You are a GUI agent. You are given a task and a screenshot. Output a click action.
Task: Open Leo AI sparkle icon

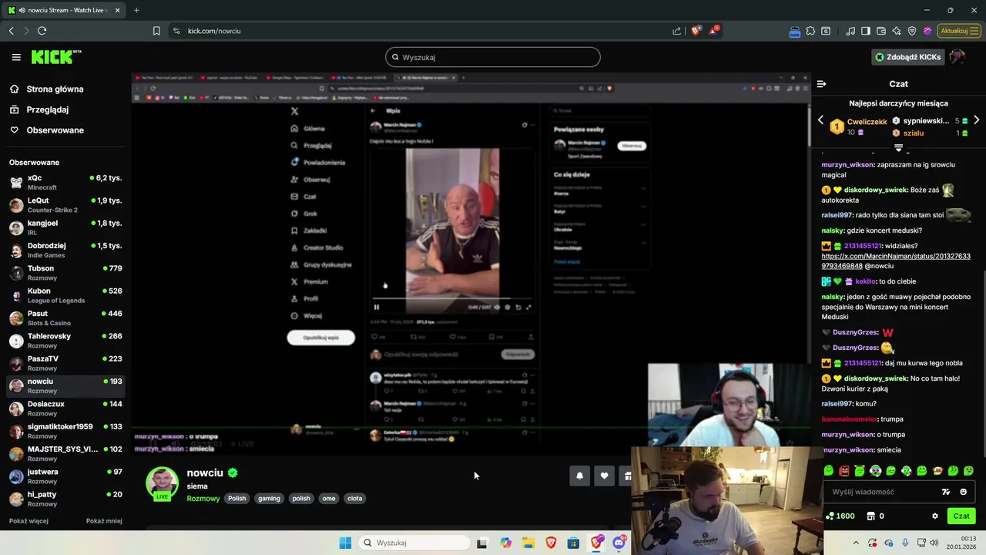[897, 31]
